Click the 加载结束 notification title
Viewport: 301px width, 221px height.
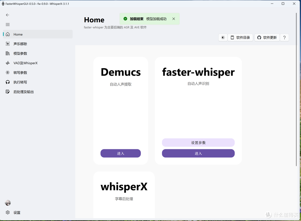(137, 19)
